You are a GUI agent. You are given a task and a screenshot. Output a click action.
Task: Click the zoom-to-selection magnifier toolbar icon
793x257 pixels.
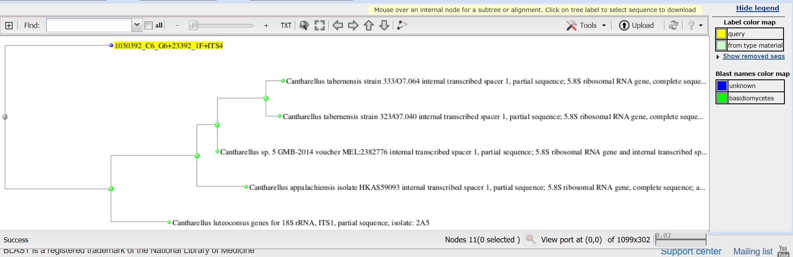tap(304, 26)
